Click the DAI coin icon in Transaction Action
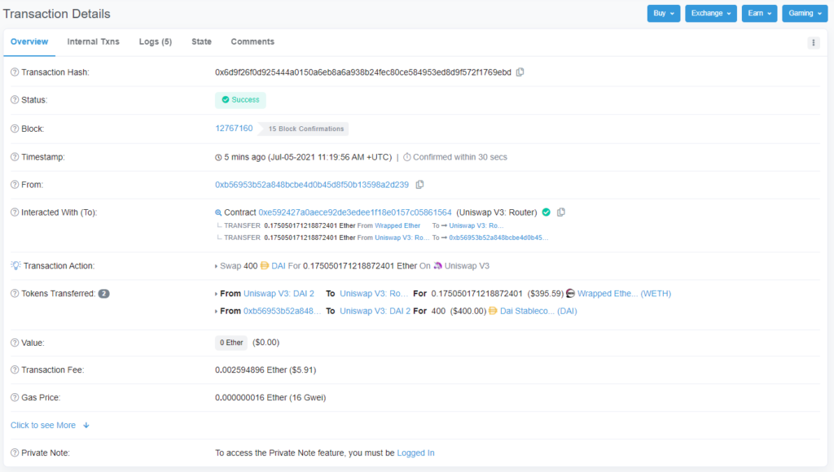 265,266
